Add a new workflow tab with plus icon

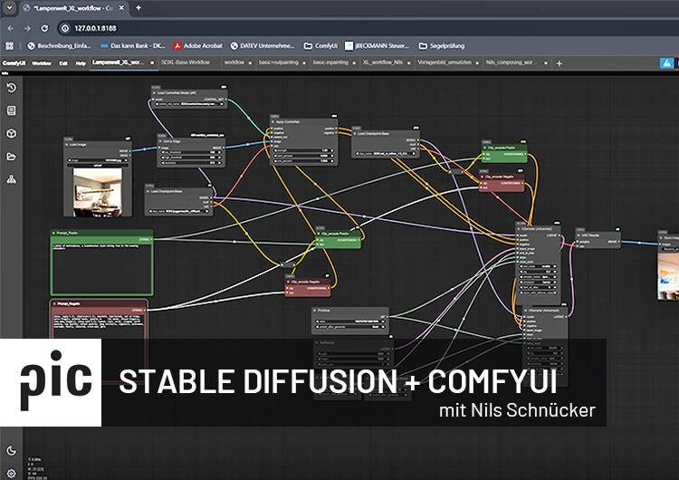click(559, 63)
